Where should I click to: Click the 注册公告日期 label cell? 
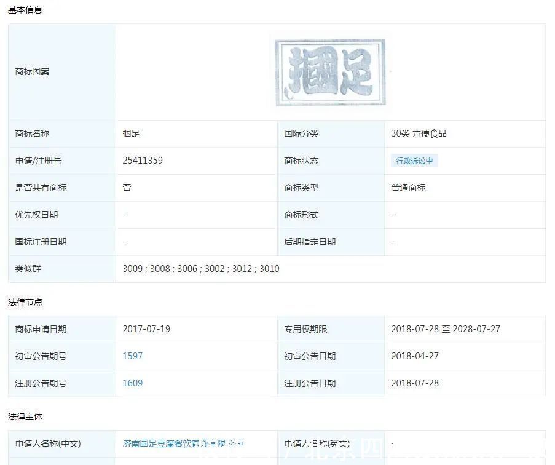(331, 383)
